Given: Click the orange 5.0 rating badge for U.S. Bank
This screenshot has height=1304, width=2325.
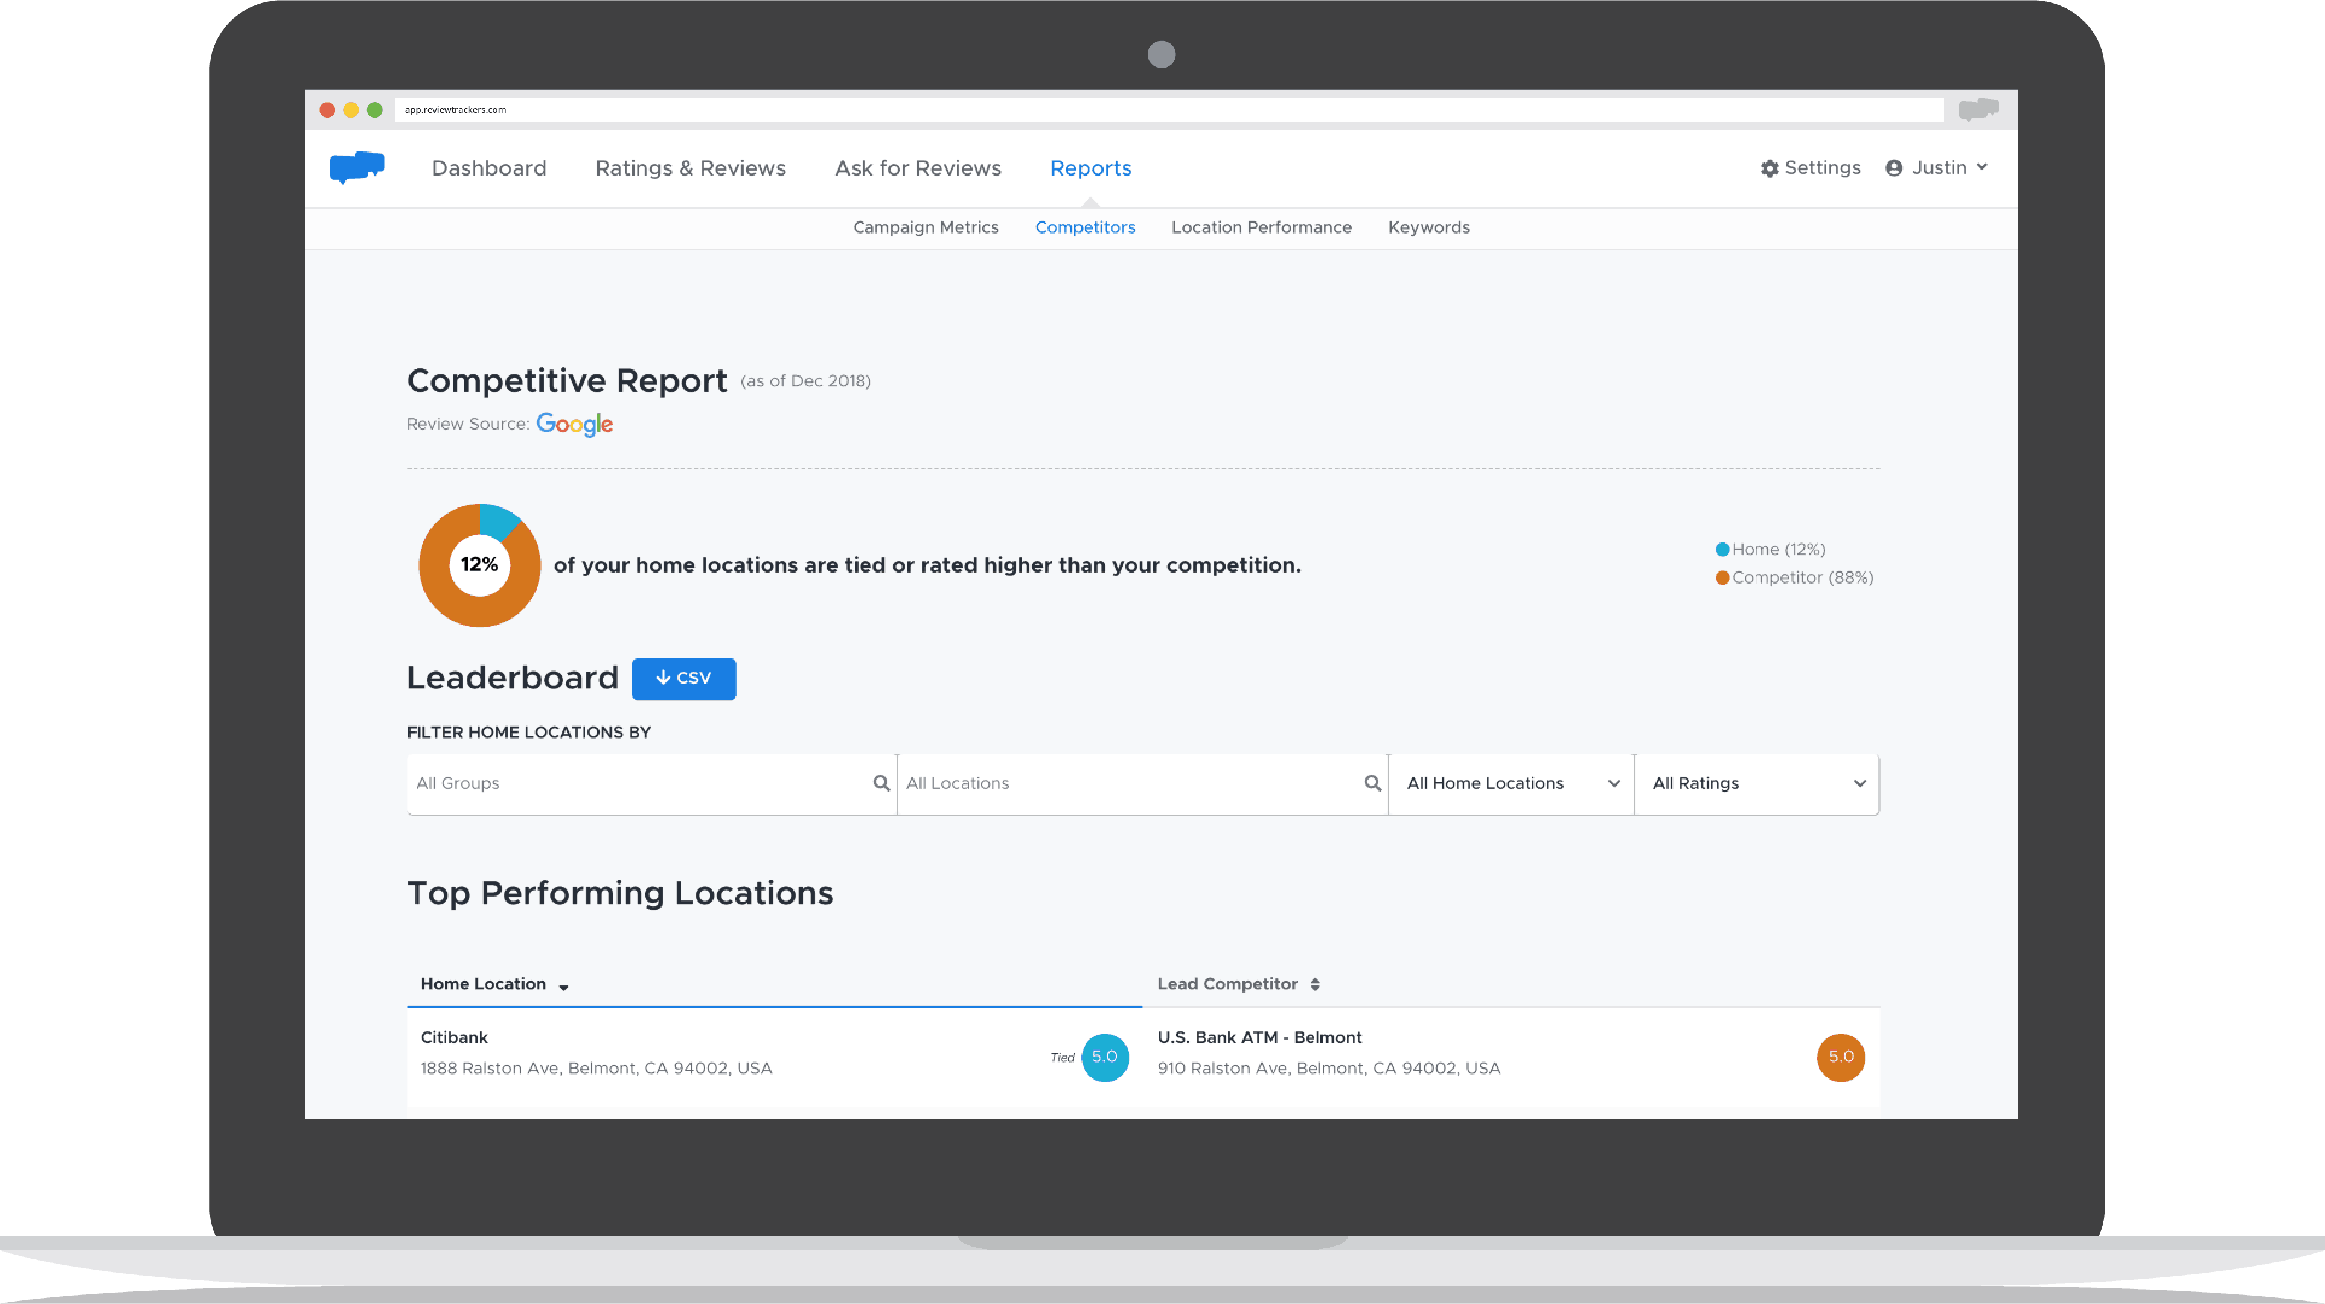Looking at the screenshot, I should (1840, 1057).
